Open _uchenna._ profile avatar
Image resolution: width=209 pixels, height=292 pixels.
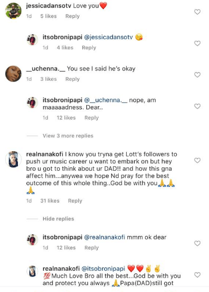coord(13,74)
